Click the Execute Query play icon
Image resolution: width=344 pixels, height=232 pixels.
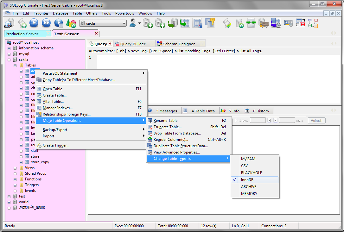click(x=34, y=23)
